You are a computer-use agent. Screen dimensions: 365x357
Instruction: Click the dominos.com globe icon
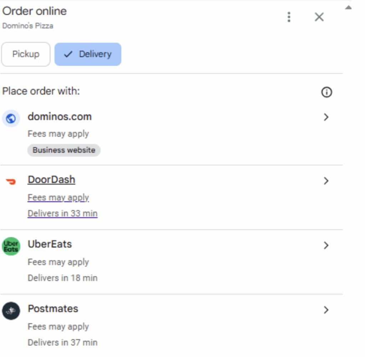tap(11, 118)
